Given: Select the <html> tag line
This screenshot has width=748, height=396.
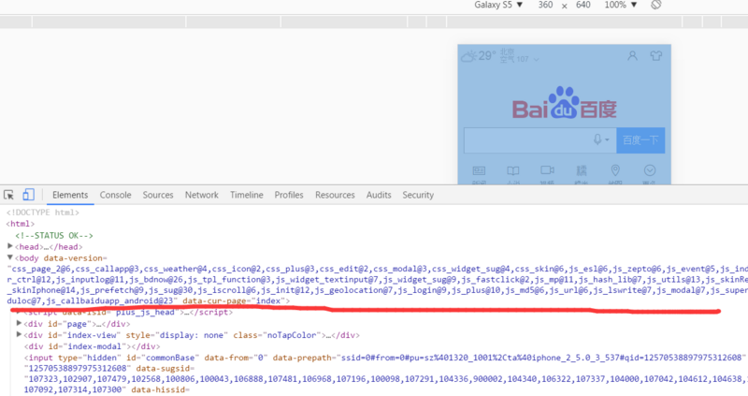Looking at the screenshot, I should (21, 224).
